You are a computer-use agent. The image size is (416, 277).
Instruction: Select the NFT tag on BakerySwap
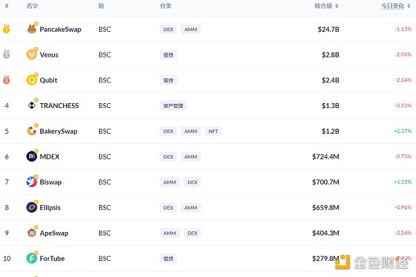[213, 131]
